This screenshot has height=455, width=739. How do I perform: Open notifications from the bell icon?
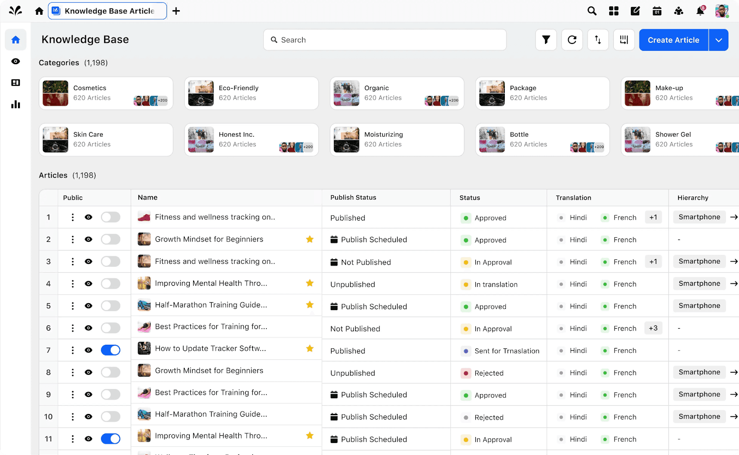700,11
